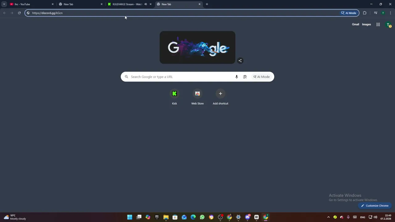Open Discord from the taskbar
Screen dimensions: 395x222
click(247, 217)
